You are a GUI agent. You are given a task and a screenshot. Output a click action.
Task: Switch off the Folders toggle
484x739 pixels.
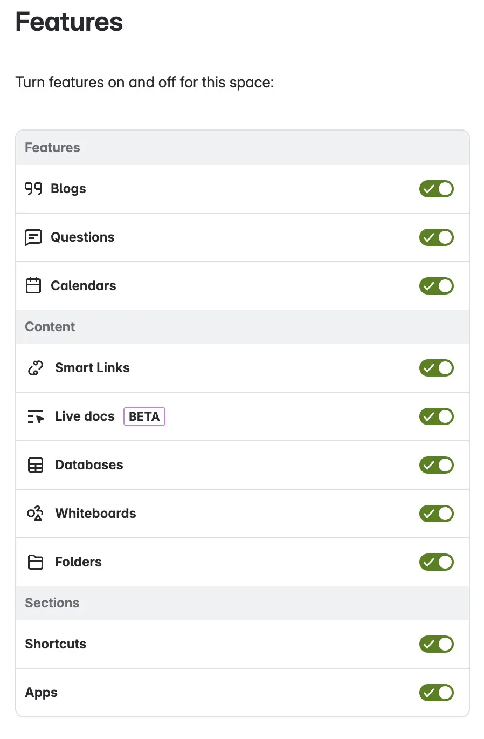click(x=437, y=562)
